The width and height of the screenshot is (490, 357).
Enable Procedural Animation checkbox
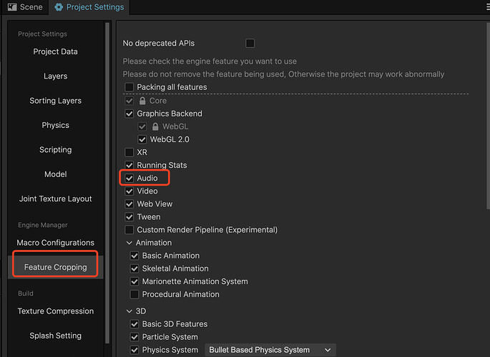tap(134, 294)
